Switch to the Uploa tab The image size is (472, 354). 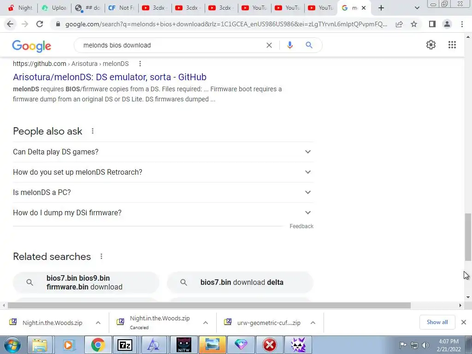click(54, 8)
